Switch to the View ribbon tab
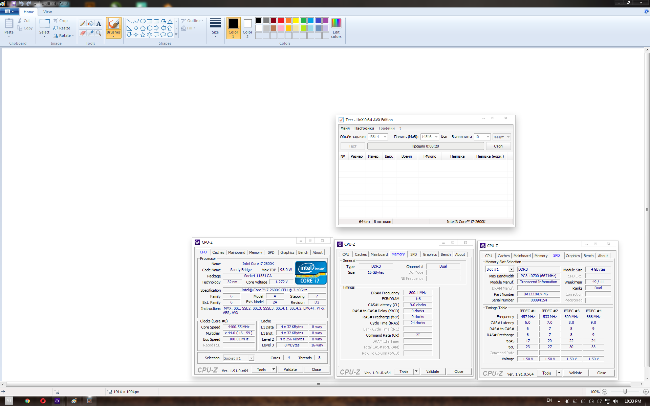Screen dimensions: 650x406 [x=47, y=12]
